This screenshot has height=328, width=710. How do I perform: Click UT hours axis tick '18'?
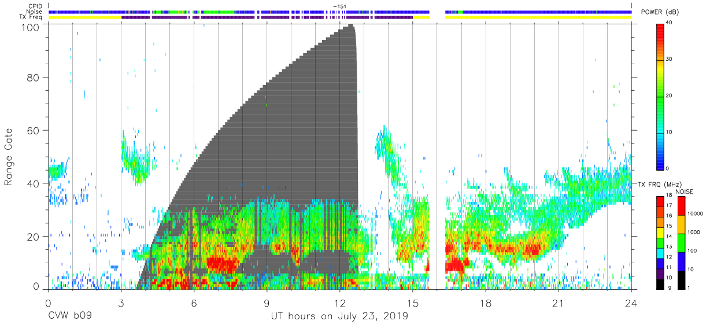point(486,303)
